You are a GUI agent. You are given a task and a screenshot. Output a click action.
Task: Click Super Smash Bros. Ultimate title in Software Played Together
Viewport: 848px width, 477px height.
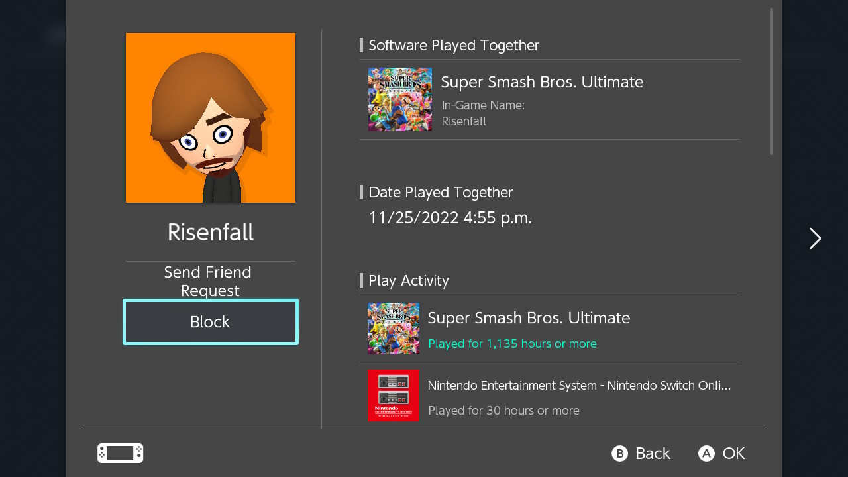542,82
